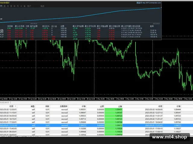Click 胜率 column header in statistics
This screenshot has width=193, height=144.
152,26
